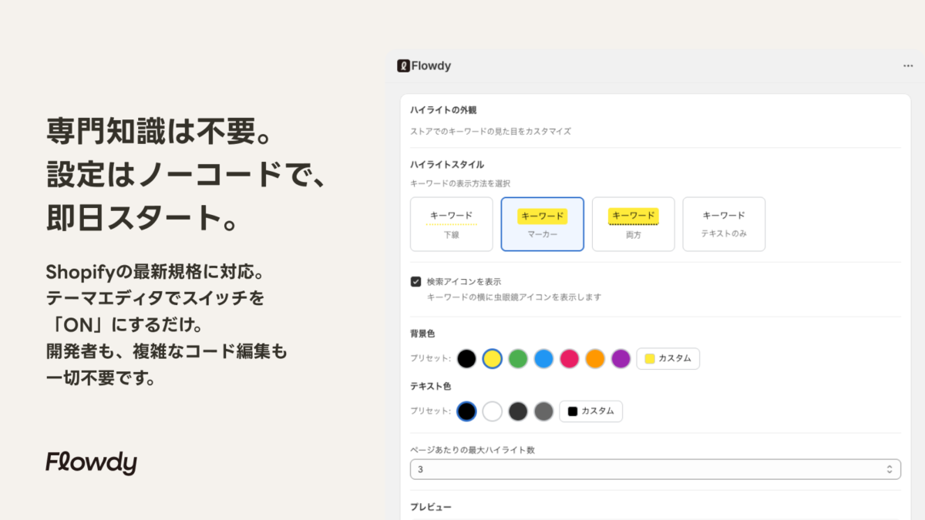Image resolution: width=925 pixels, height=520 pixels.
Task: Select the blue background color preset
Action: point(544,359)
